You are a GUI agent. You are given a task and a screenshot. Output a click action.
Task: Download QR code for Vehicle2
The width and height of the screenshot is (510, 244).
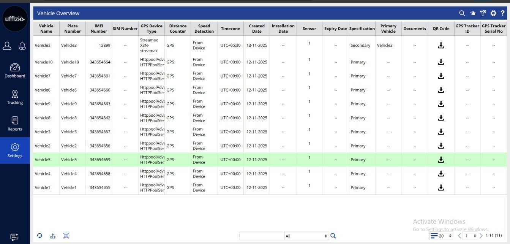click(441, 146)
